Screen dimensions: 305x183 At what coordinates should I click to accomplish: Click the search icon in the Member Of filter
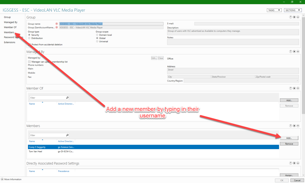pos(67,98)
